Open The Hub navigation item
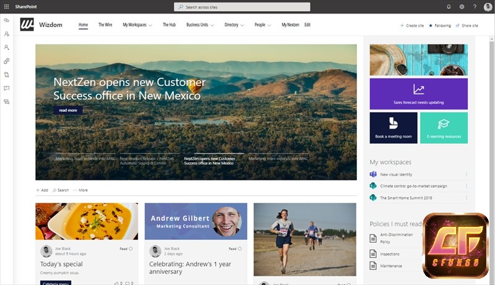The height and width of the screenshot is (285, 495). coord(169,25)
